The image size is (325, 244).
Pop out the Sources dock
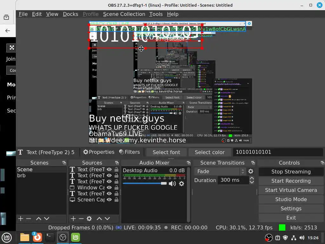[117, 163]
